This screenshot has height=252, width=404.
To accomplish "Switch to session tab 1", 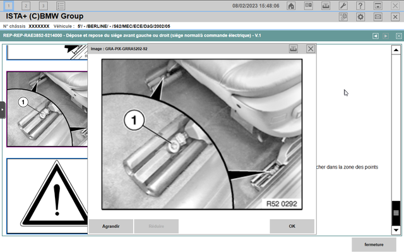I will click(8, 6).
